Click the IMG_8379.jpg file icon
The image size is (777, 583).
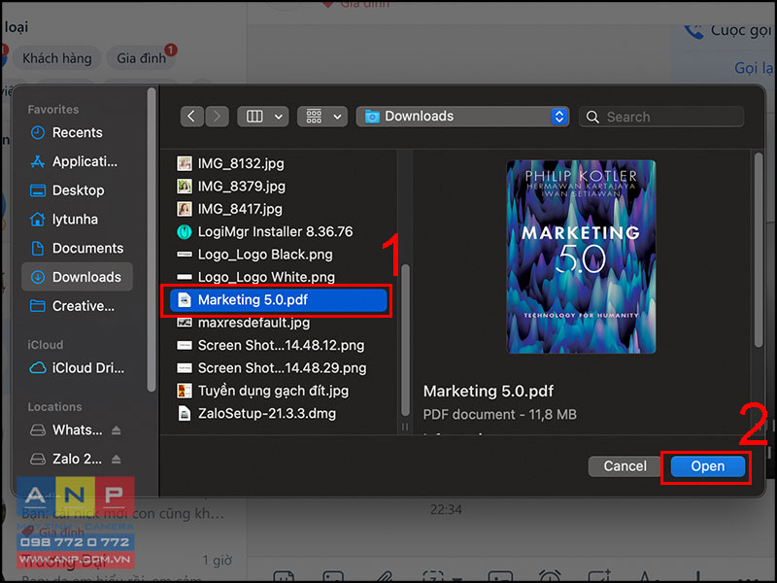tap(185, 186)
